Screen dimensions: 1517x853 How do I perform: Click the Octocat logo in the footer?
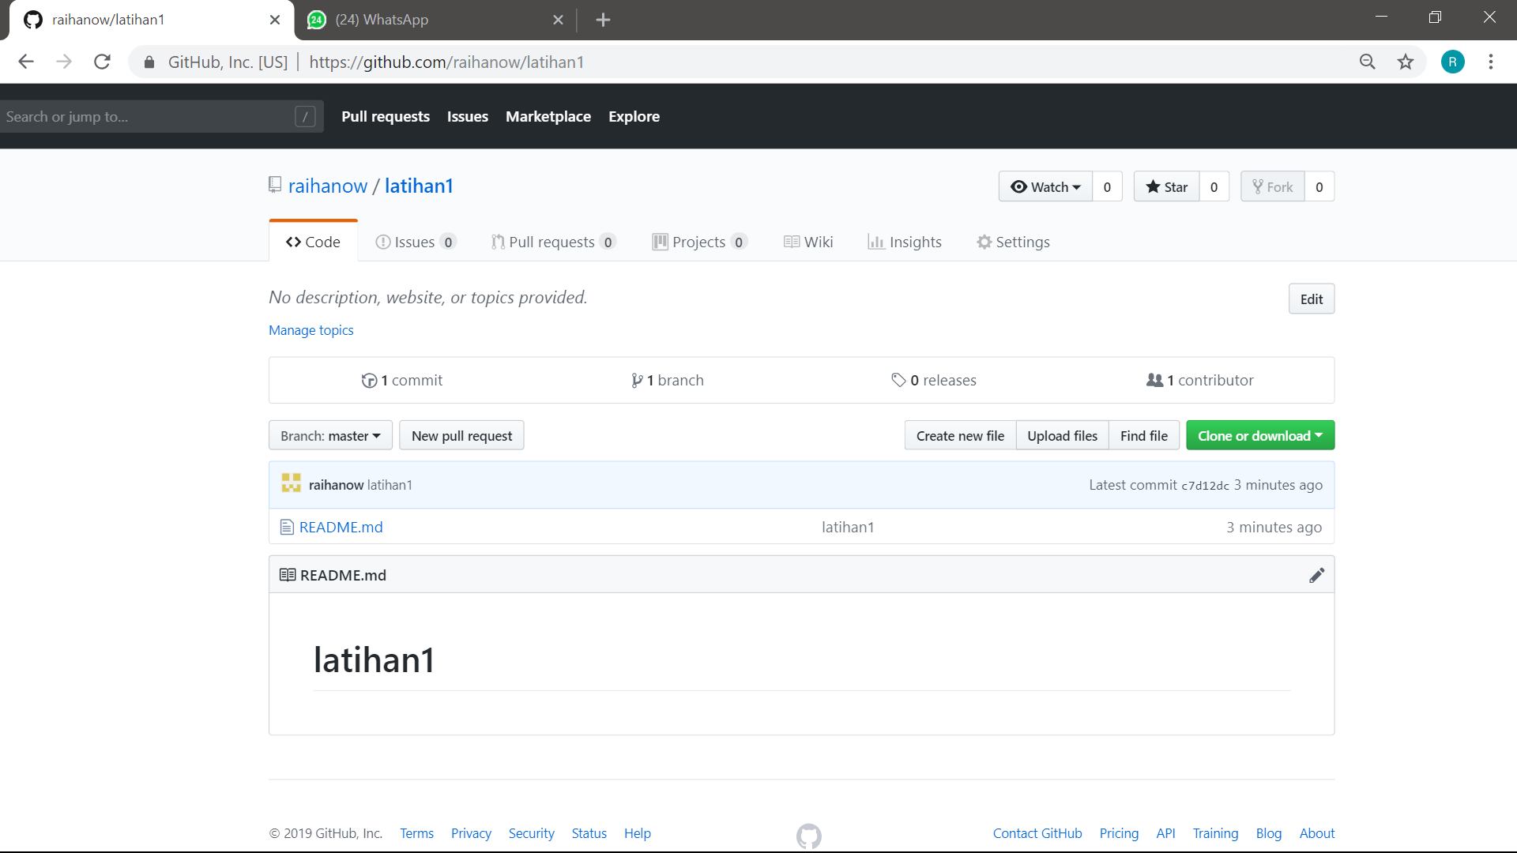[808, 836]
